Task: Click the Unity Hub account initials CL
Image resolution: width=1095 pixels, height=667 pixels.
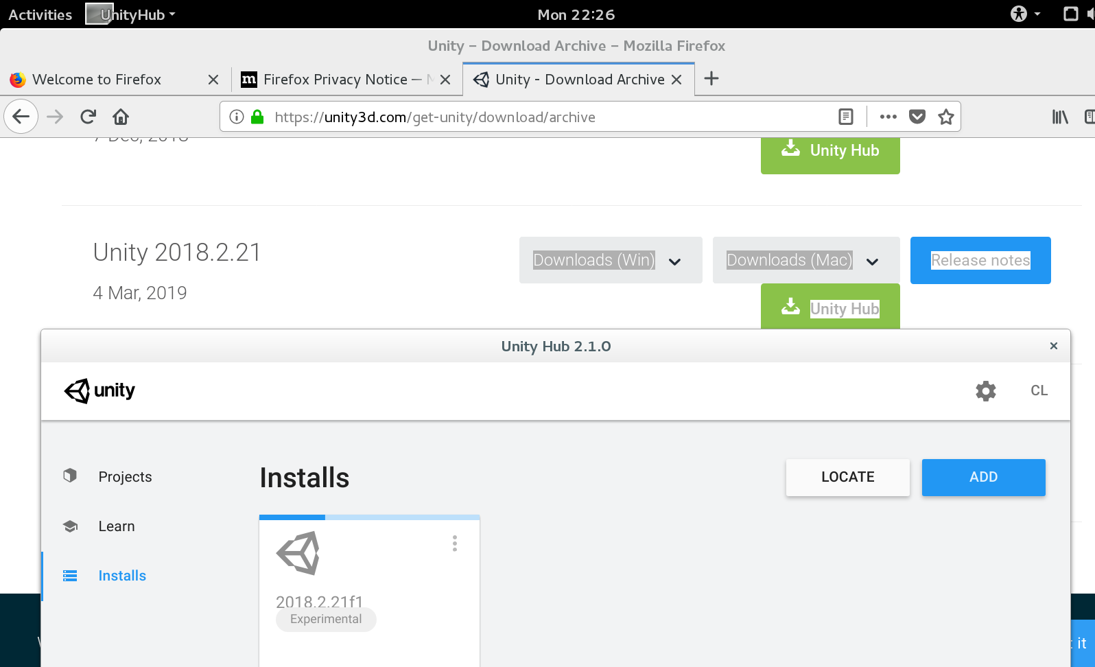Action: pyautogui.click(x=1039, y=390)
